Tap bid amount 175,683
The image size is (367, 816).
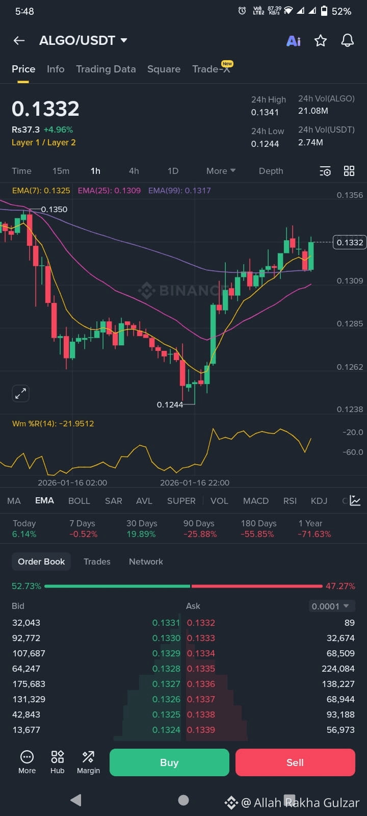coord(29,684)
